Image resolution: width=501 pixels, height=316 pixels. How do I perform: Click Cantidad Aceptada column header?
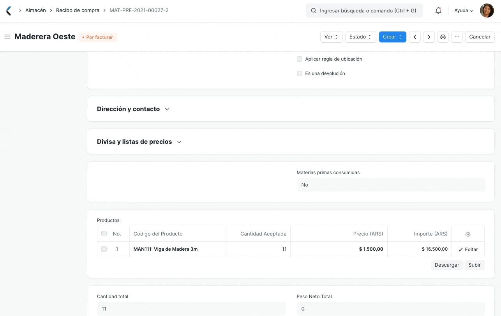tap(258, 234)
